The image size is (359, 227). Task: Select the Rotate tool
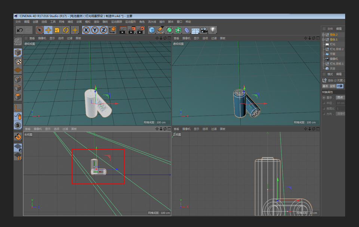pos(65,30)
